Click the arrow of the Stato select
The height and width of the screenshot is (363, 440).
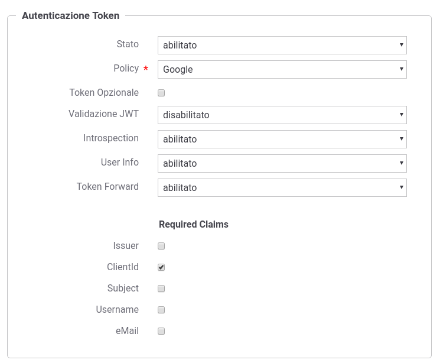[x=401, y=45]
